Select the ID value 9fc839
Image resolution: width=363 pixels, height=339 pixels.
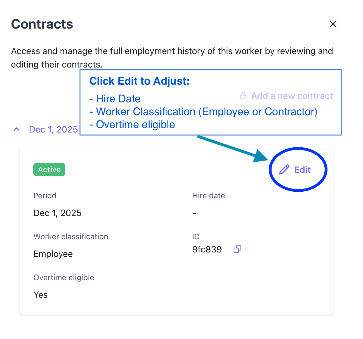coord(207,249)
